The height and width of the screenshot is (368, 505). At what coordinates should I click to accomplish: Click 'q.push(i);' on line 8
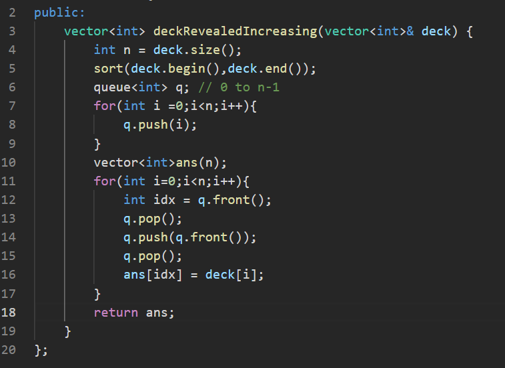[x=160, y=125]
